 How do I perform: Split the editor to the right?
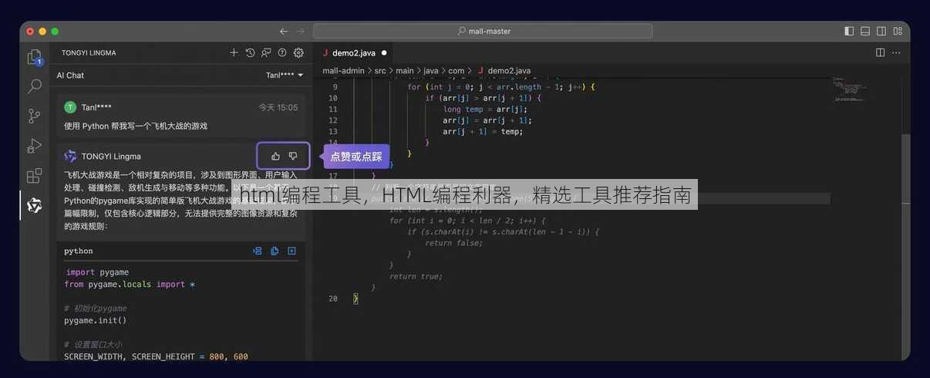[x=880, y=53]
